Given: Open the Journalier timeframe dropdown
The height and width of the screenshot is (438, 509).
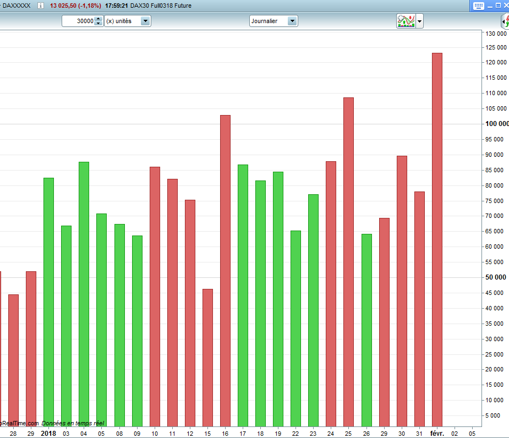Looking at the screenshot, I should pos(273,21).
